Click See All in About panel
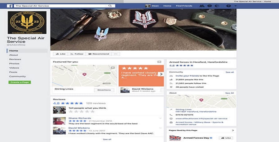Viewport: 279px width, 142px height. coord(229,93)
